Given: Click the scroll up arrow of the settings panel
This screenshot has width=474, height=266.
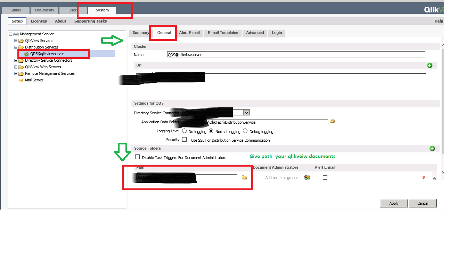Looking at the screenshot, I should click(442, 45).
